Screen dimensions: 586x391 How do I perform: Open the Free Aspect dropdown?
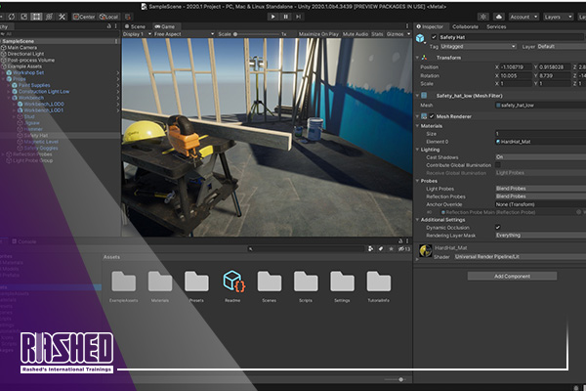click(x=184, y=34)
